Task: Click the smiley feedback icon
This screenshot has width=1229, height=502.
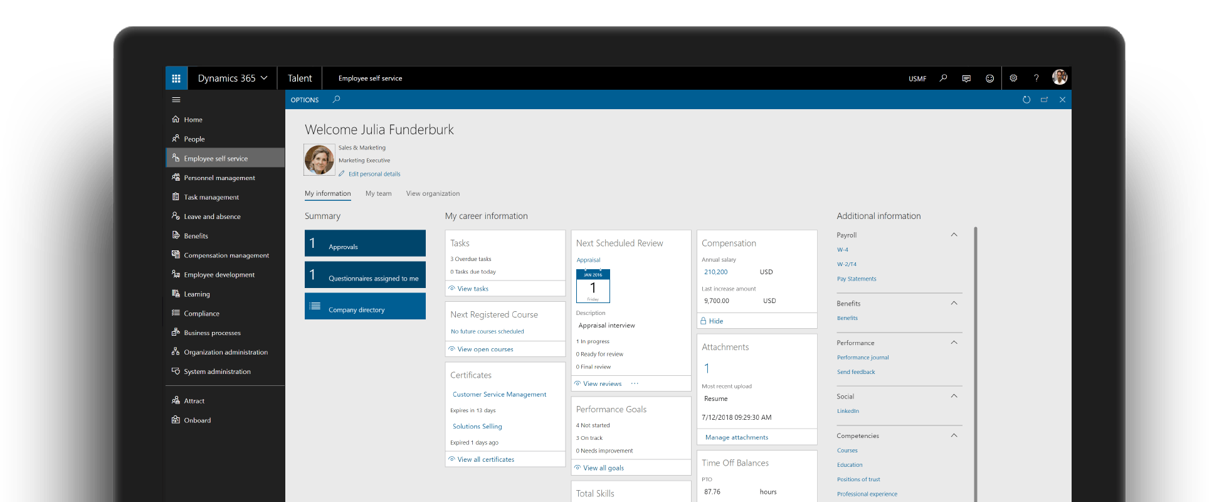Action: tap(989, 78)
